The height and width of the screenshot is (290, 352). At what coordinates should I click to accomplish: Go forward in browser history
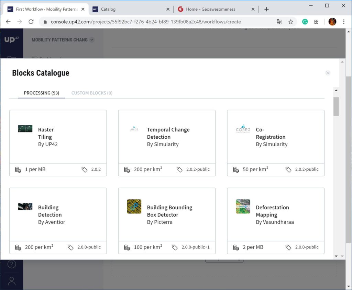tap(20, 22)
